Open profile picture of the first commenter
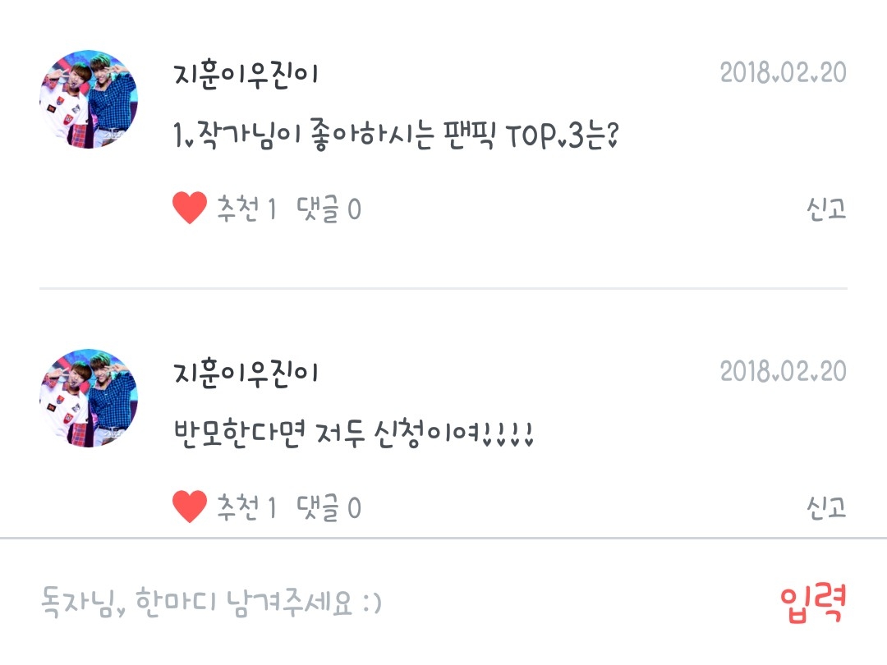The image size is (887, 665). [x=88, y=99]
